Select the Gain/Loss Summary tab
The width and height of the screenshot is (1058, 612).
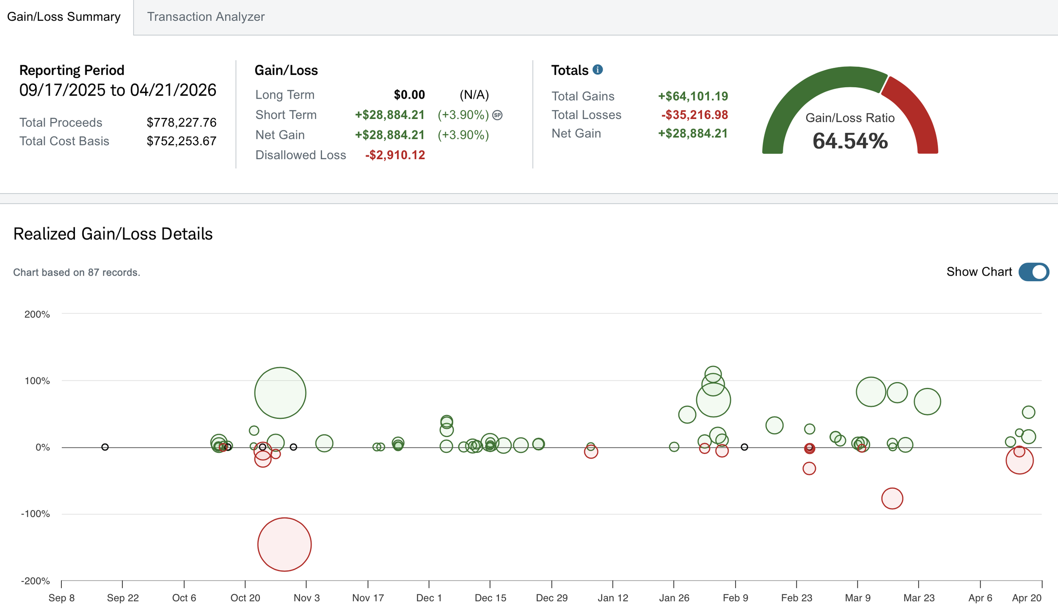click(64, 17)
